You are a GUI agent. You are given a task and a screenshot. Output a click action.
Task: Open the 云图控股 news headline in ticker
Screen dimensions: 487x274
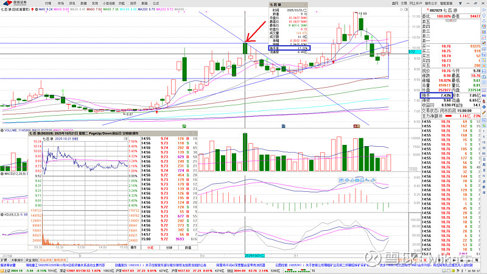(322, 265)
